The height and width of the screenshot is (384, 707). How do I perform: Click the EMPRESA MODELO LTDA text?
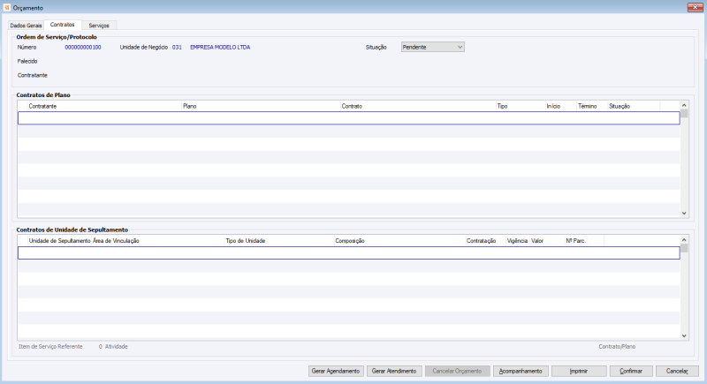[220, 48]
